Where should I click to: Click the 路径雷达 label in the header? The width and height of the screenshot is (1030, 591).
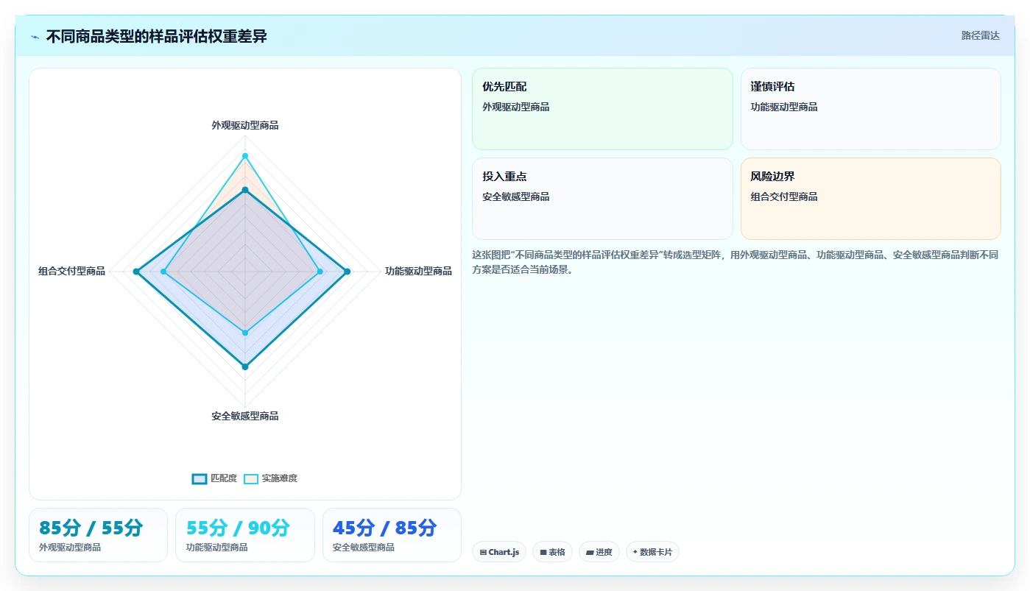coord(981,35)
